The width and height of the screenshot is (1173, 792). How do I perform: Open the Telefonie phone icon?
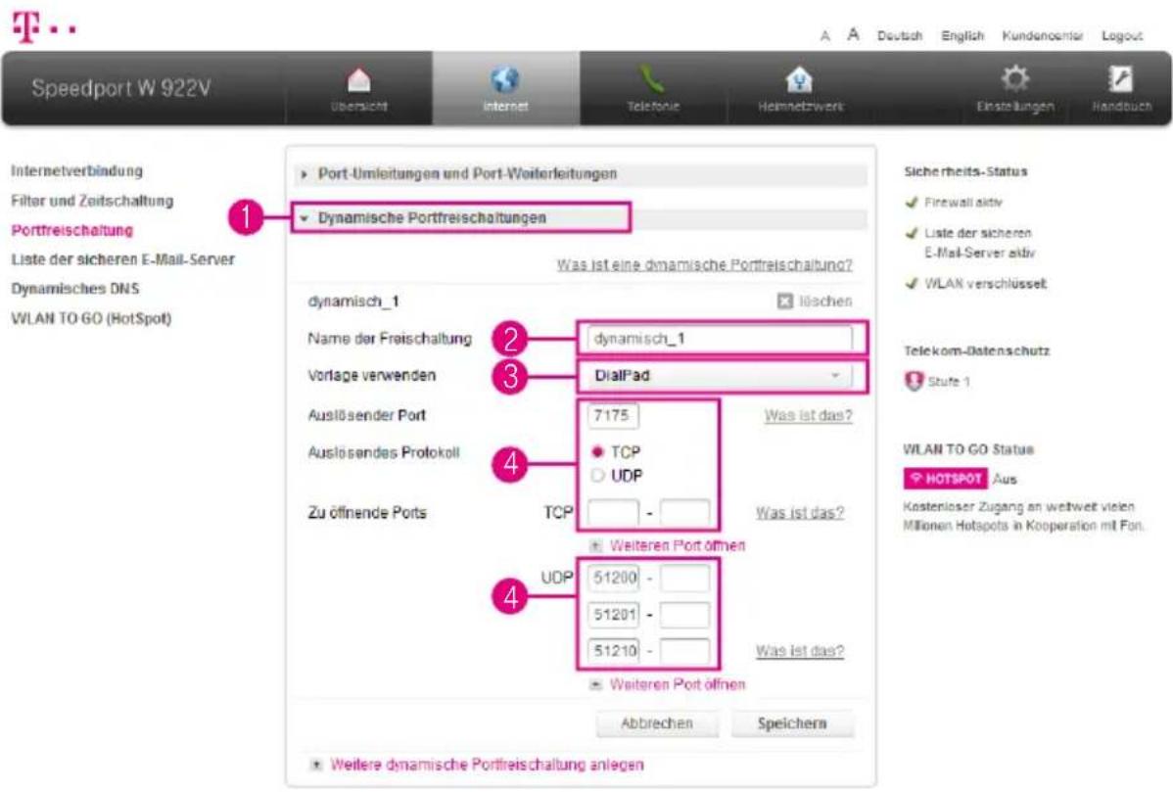click(x=651, y=79)
